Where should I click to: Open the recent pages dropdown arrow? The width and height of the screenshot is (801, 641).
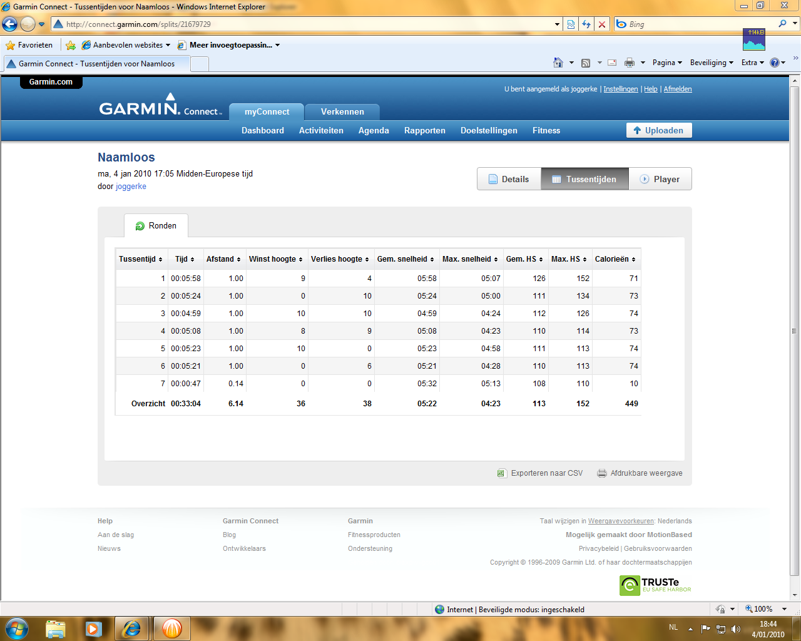coord(41,24)
